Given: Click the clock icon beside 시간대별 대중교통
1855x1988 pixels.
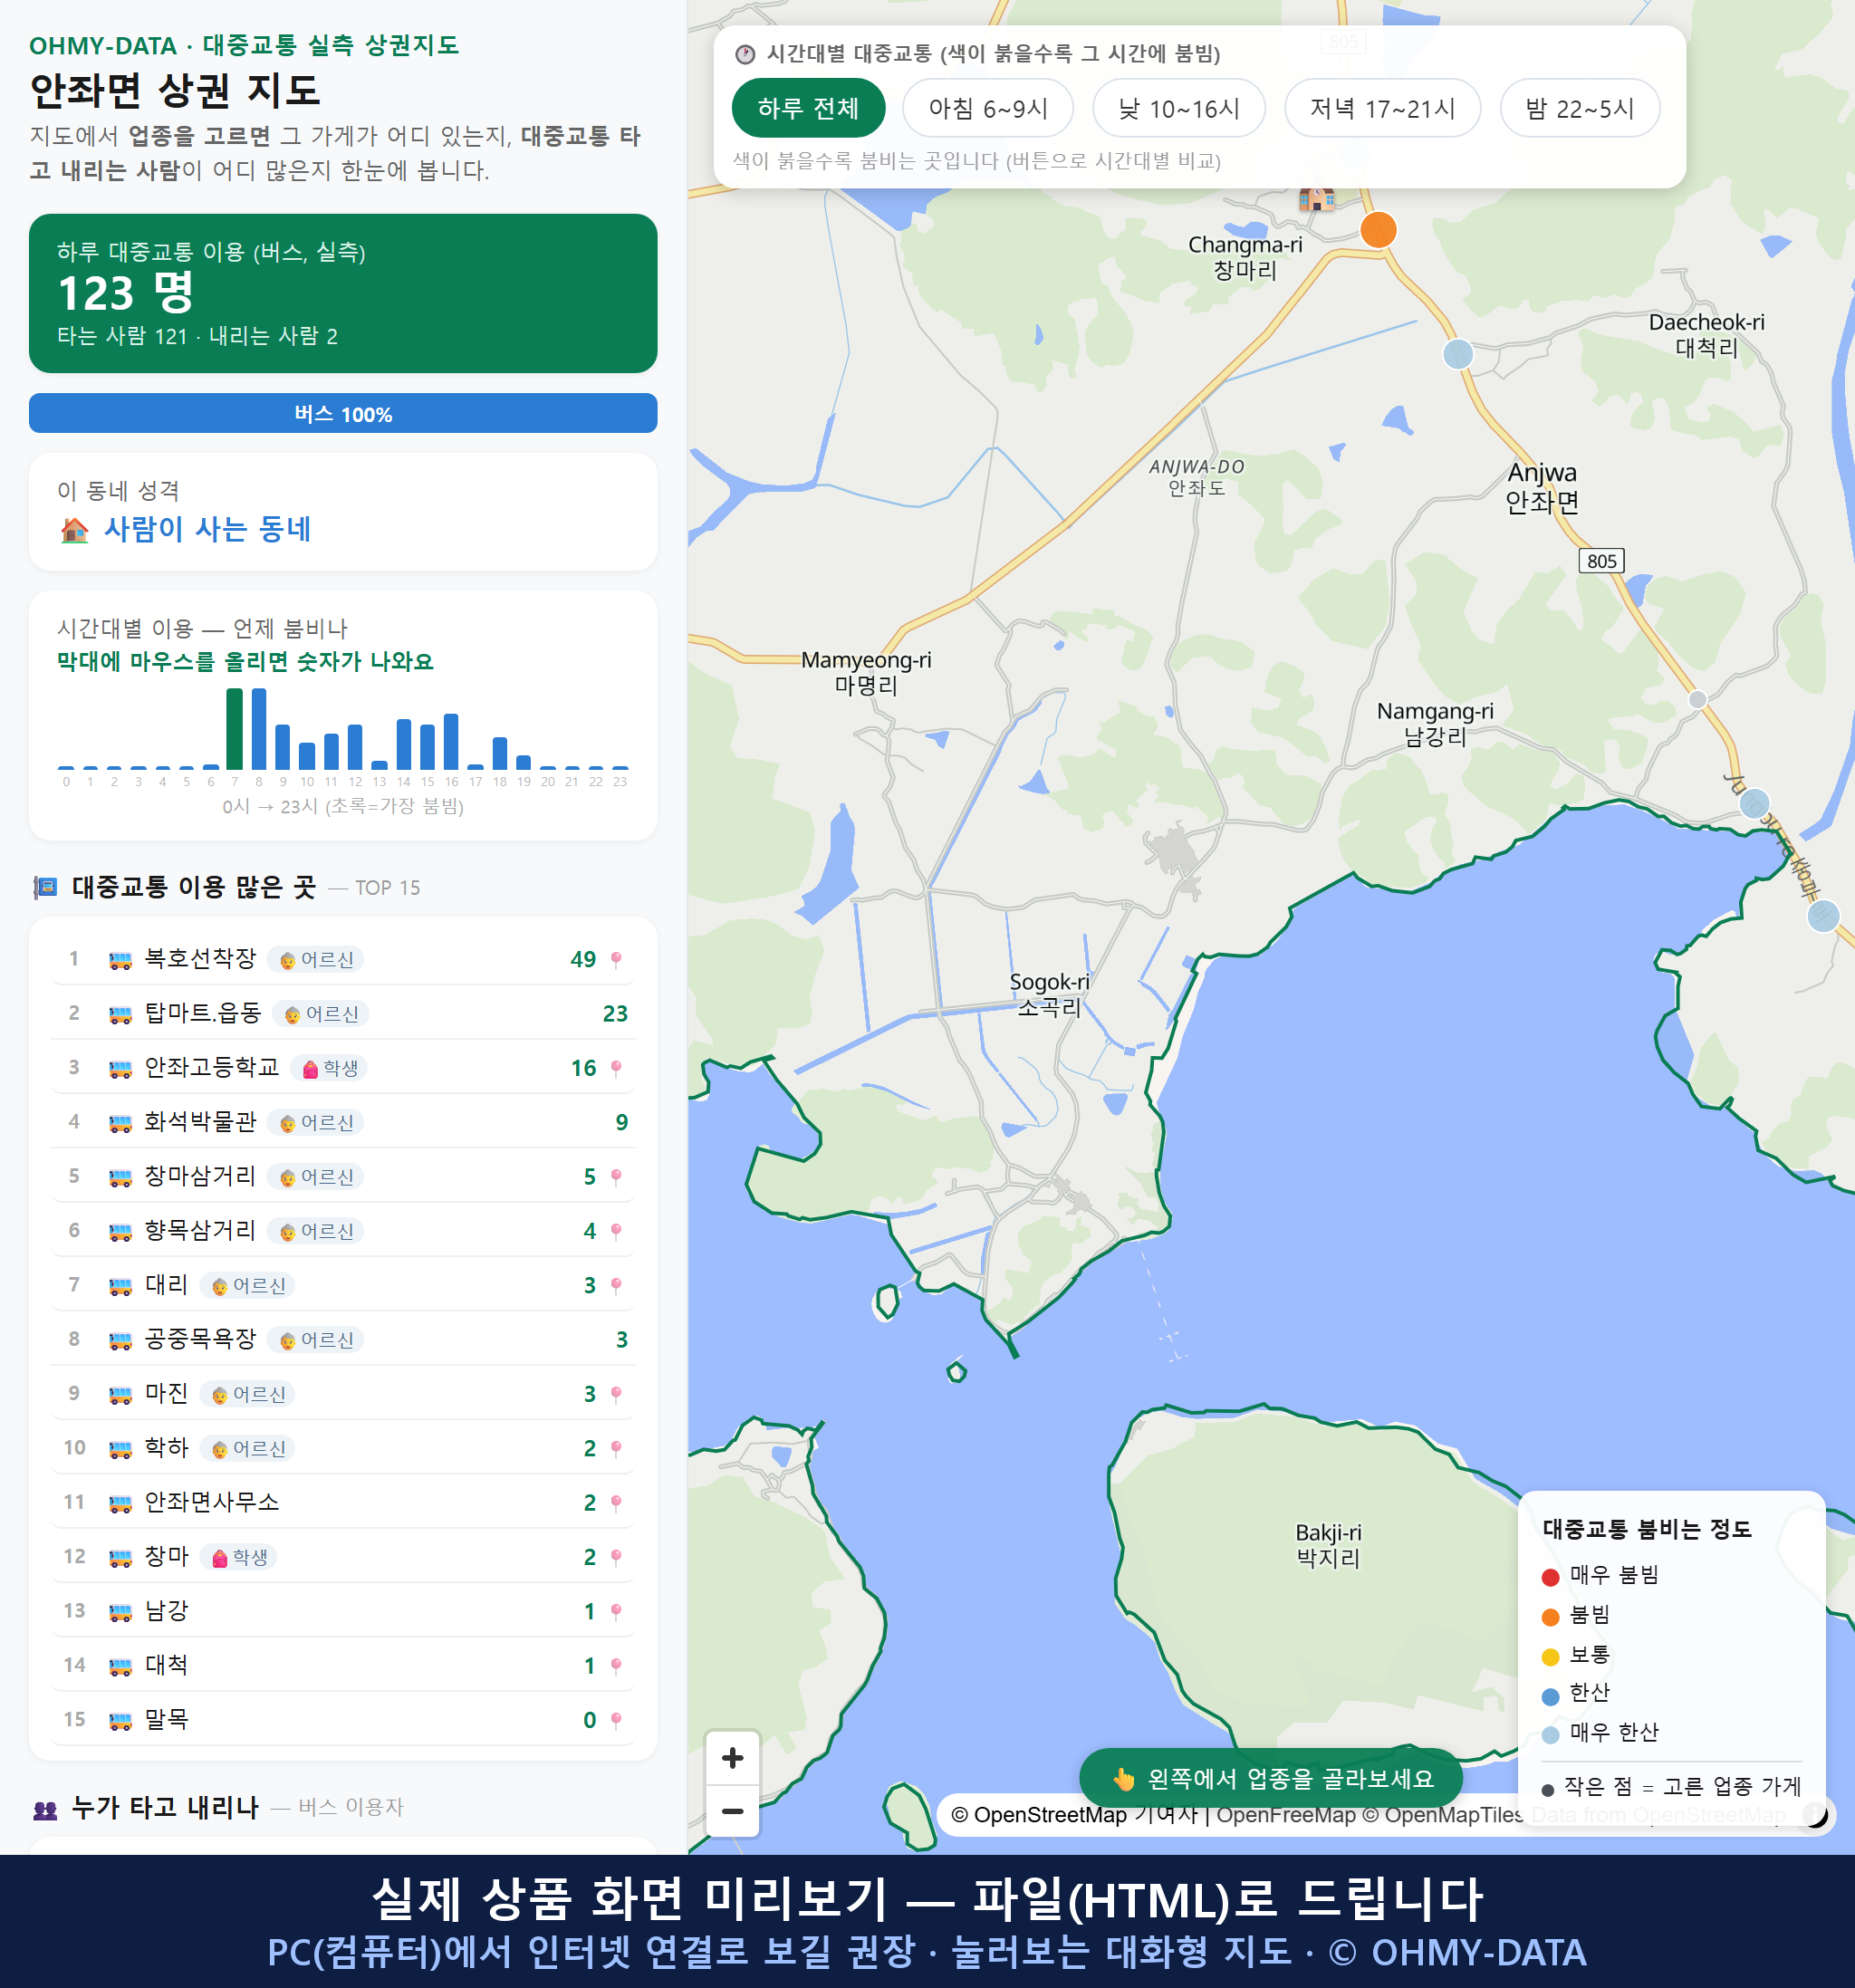Looking at the screenshot, I should (745, 54).
